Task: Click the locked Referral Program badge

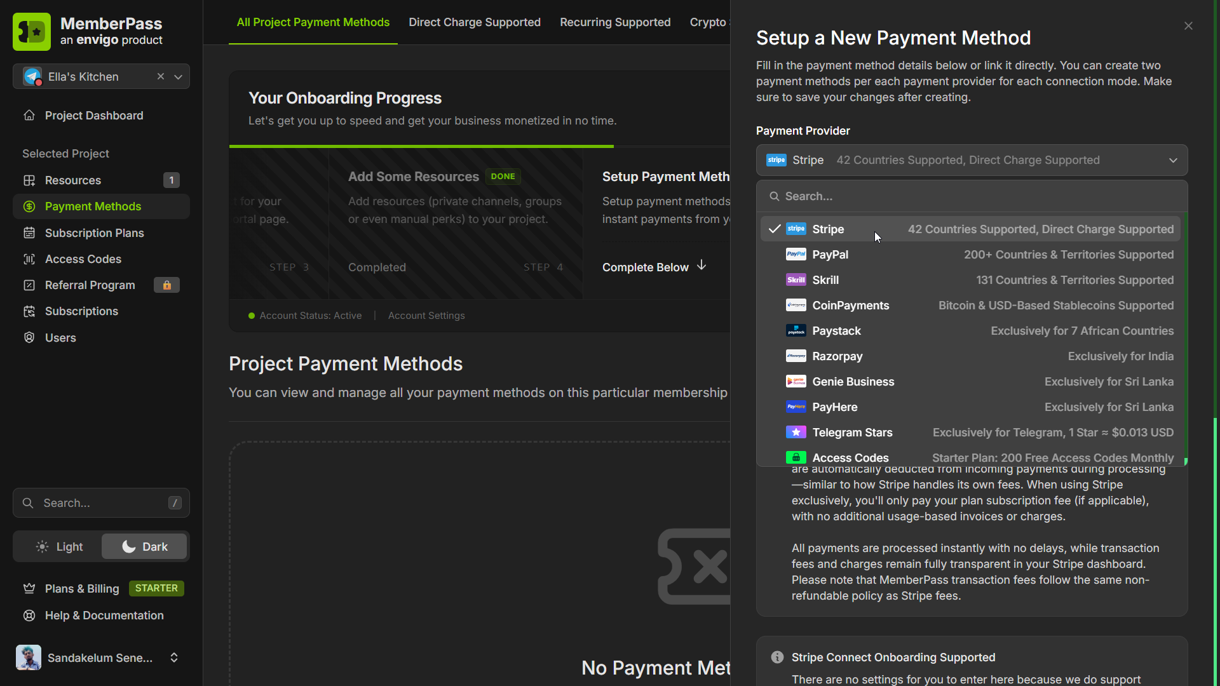Action: pyautogui.click(x=166, y=285)
